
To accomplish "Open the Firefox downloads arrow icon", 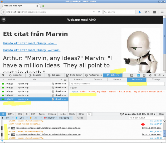I will (140, 12).
